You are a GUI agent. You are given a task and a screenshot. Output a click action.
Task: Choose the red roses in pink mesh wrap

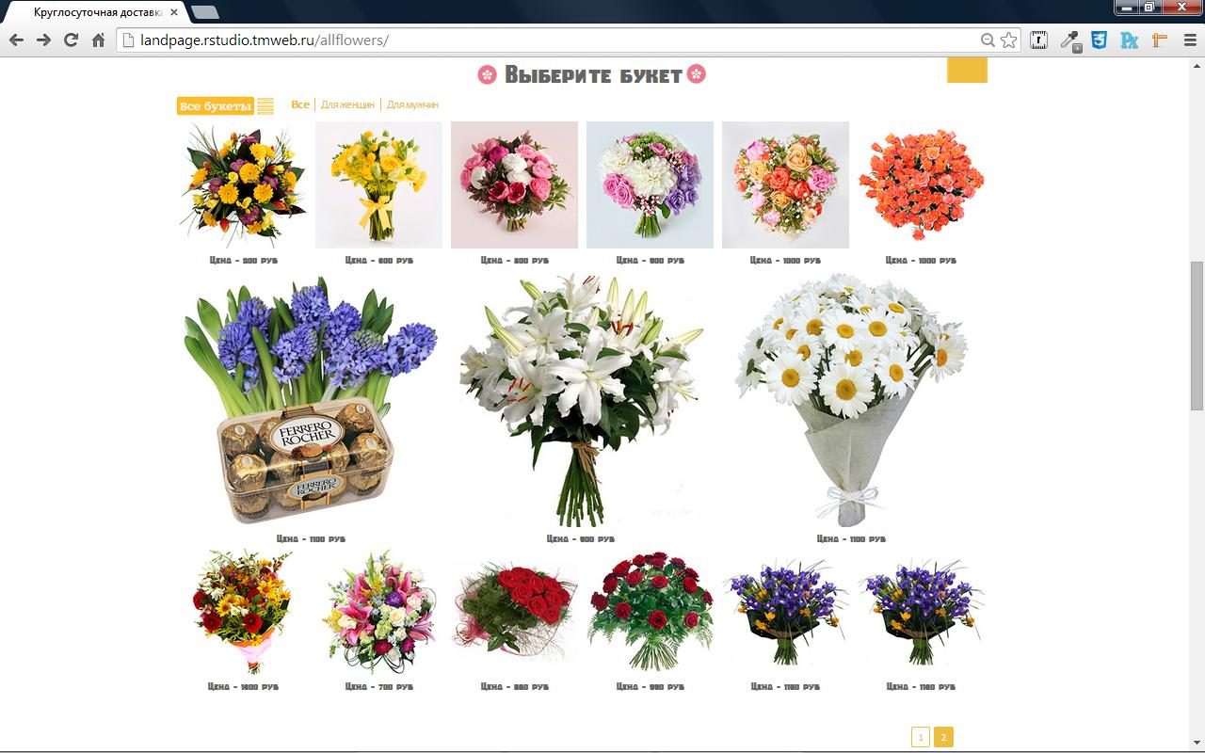pos(514,612)
